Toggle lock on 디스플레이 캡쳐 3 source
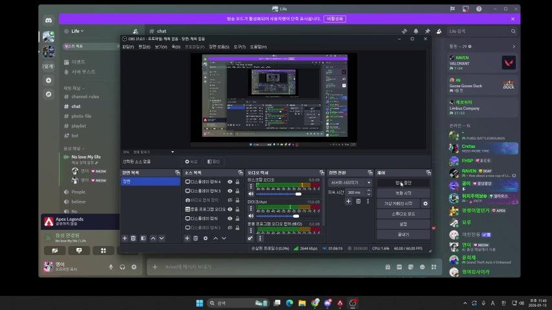552x310 pixels. point(237,191)
